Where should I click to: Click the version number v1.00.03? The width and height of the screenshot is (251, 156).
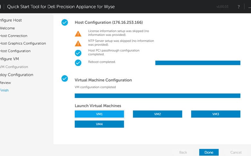222,6
